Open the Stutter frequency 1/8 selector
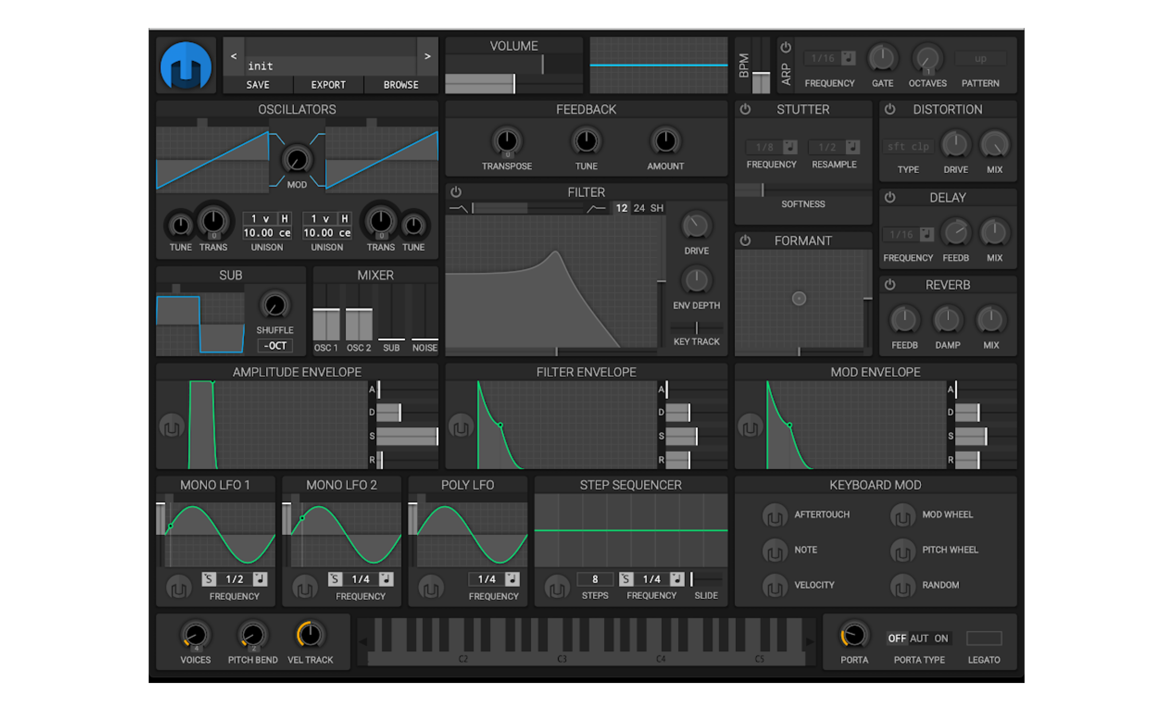The width and height of the screenshot is (1152, 714). pos(764,147)
